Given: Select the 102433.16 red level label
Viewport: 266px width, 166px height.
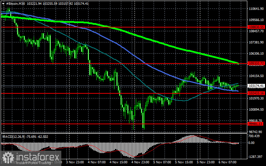Looking at the screenshot, I should pos(256,93).
